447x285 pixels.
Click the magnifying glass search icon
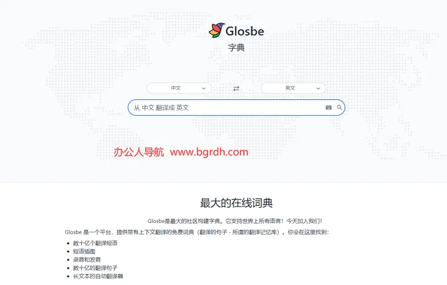(339, 107)
